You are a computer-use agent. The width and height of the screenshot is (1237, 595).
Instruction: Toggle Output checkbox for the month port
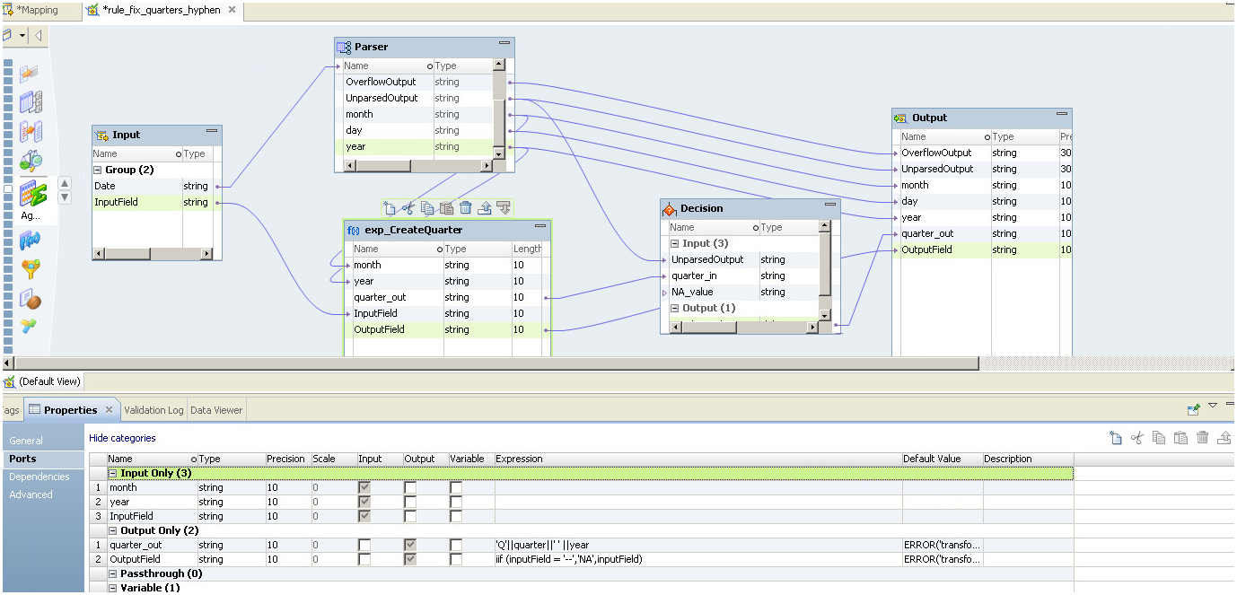pos(410,487)
